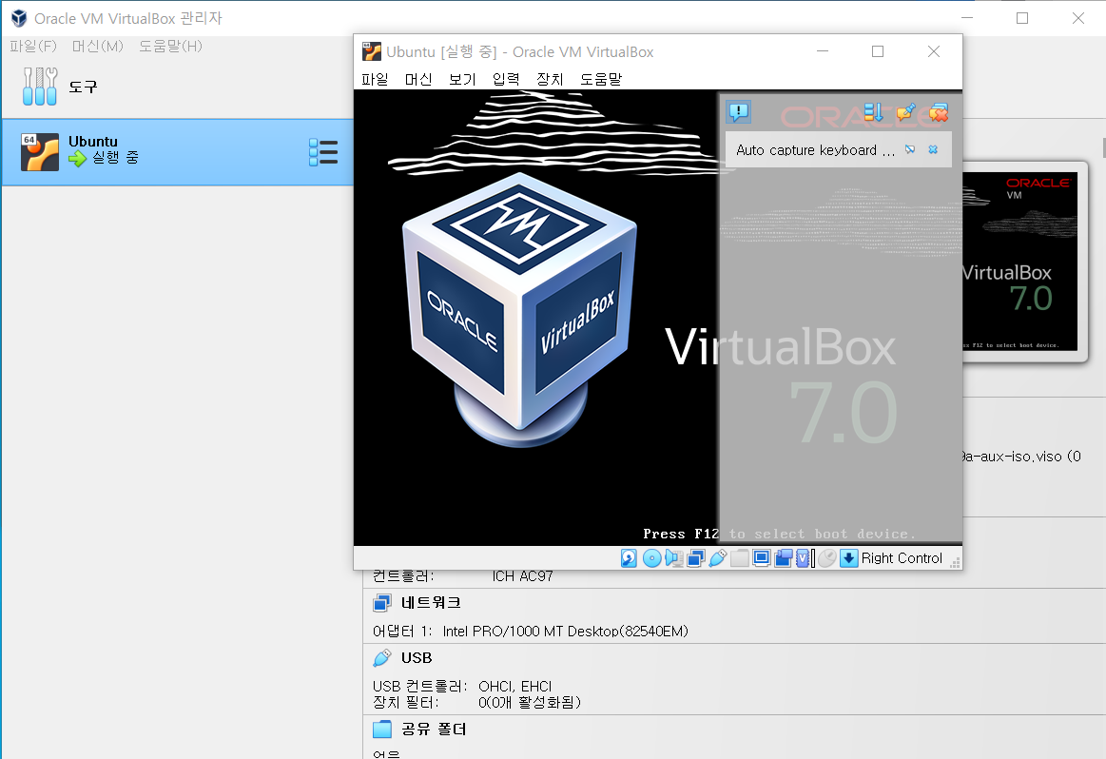Click the network section icon in details
The image size is (1106, 759).
pos(381,602)
